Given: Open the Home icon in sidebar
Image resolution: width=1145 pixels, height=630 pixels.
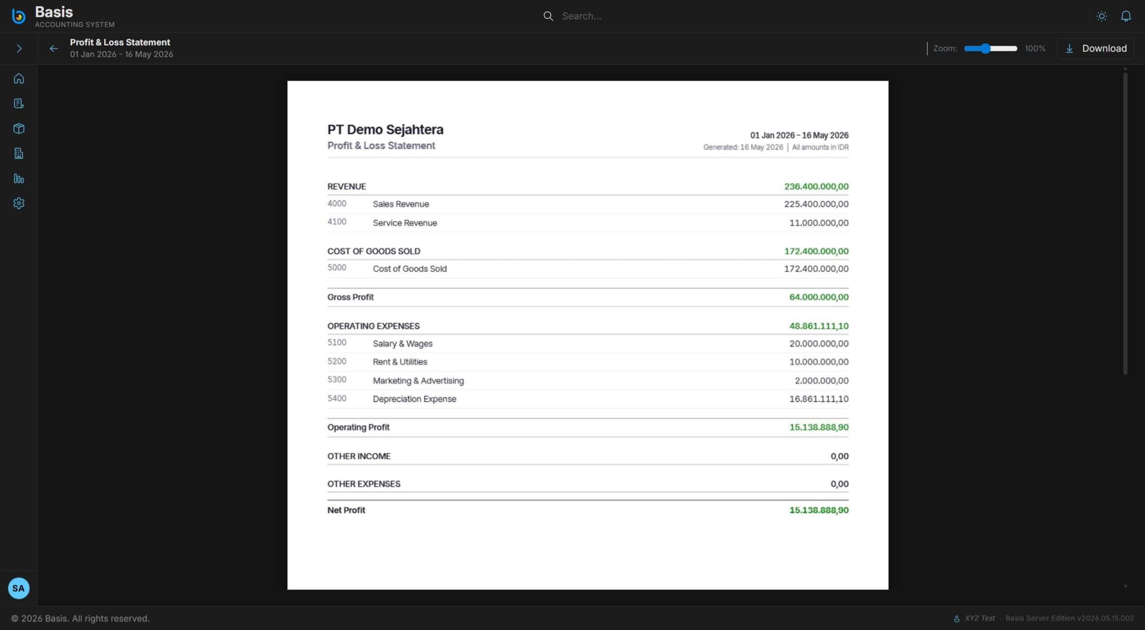Looking at the screenshot, I should click(x=19, y=78).
